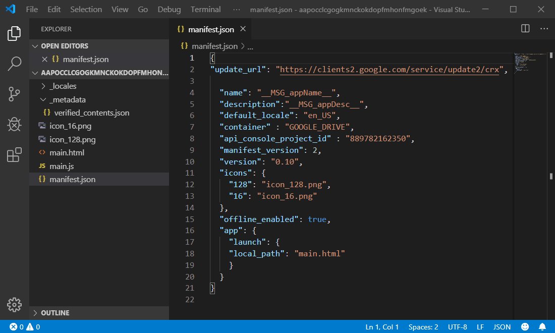The width and height of the screenshot is (555, 333).
Task: Click line number 11 in gutter
Action: (x=190, y=173)
